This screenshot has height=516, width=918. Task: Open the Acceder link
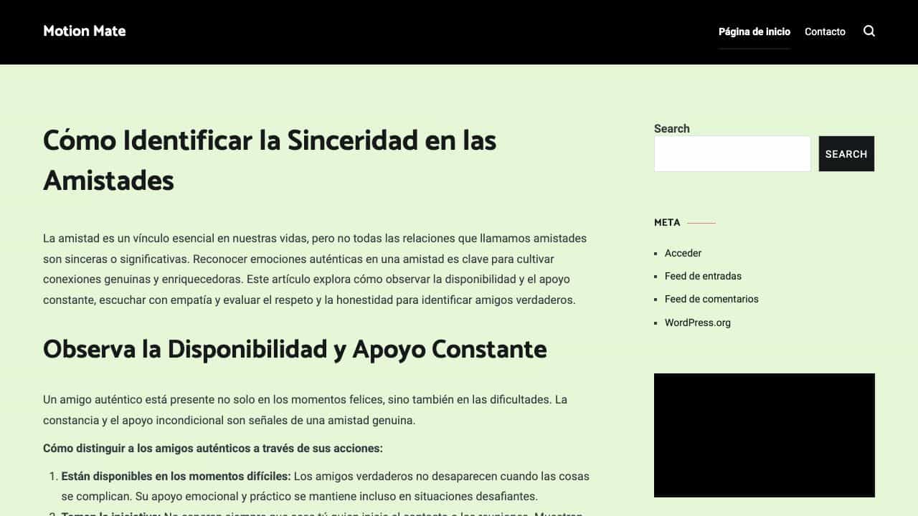pos(683,253)
